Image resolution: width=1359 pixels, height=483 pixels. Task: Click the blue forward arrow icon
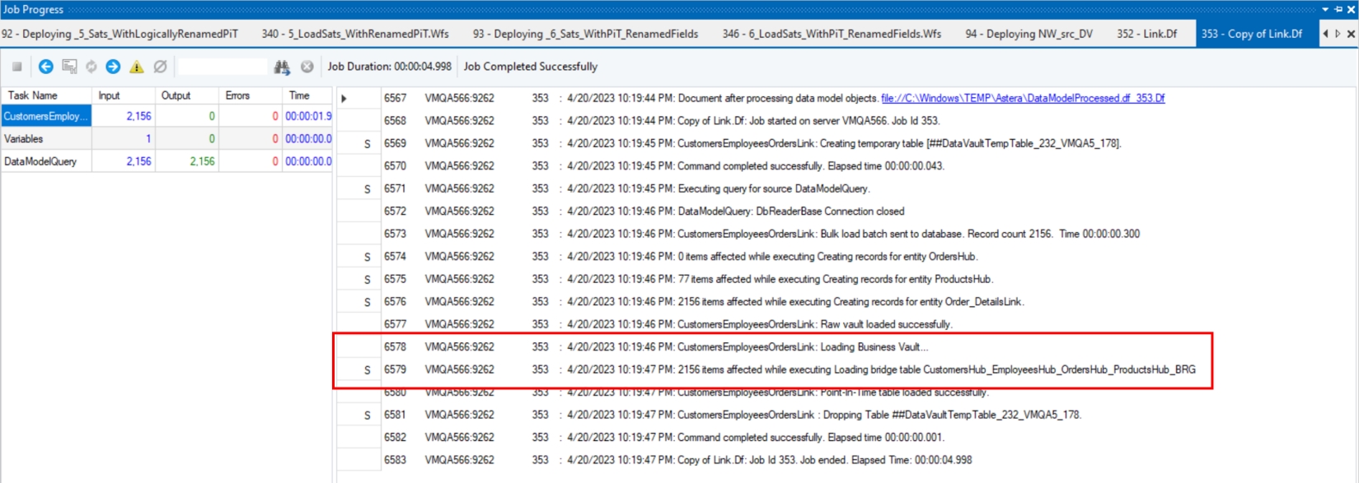114,67
